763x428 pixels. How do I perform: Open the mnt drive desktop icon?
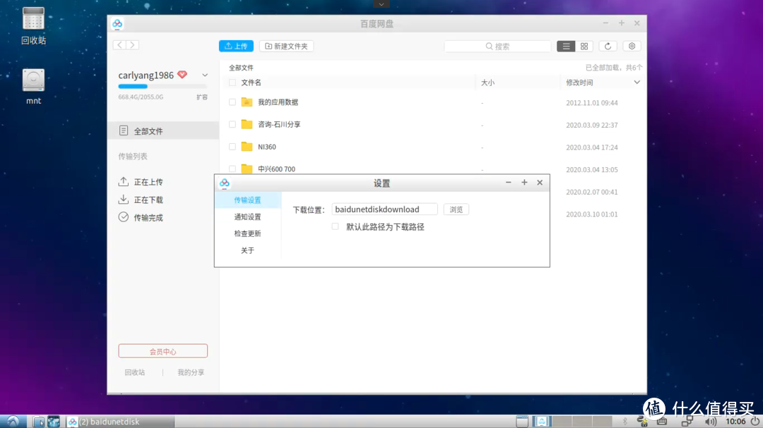33,87
